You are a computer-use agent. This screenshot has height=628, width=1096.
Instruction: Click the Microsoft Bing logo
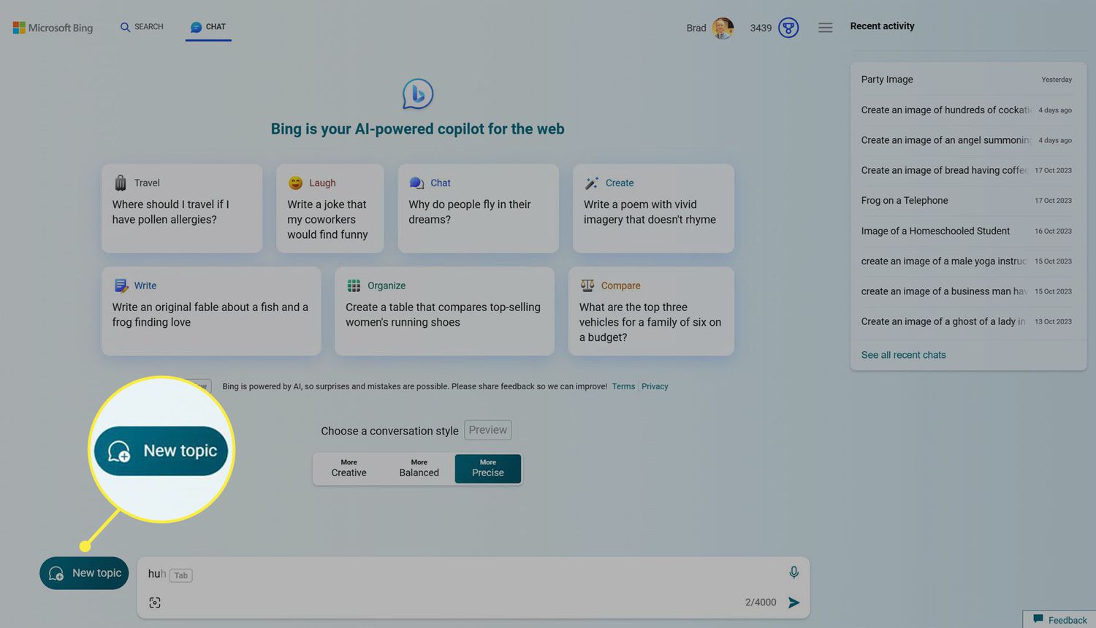(53, 28)
